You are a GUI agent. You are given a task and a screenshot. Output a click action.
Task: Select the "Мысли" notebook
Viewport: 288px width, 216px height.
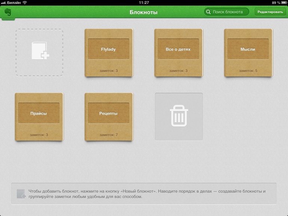point(248,49)
